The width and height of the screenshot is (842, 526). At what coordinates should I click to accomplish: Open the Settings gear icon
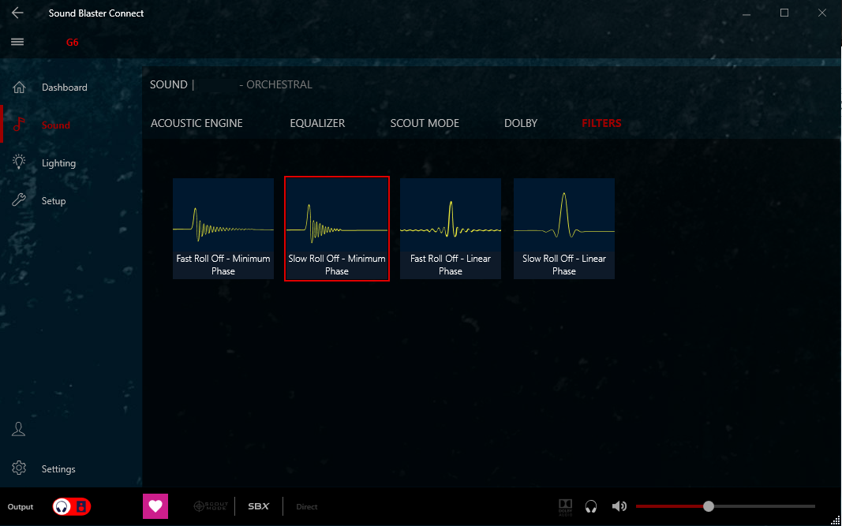tap(19, 468)
